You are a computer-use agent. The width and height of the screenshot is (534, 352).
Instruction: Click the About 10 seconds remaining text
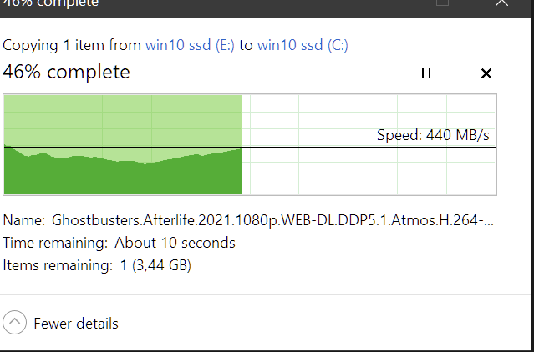click(x=175, y=243)
